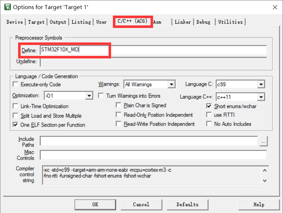Click the Keil uVision app icon in title bar

tap(8, 7)
